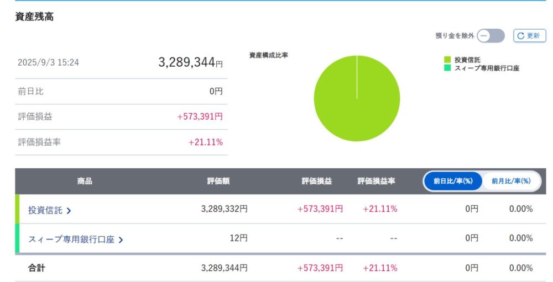This screenshot has width=553, height=282.
Task: Click the 評価損益率 column header
Action: click(376, 181)
